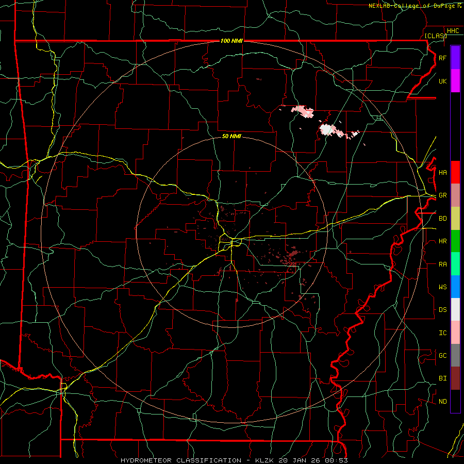
Task: Select the gray GC legend swatch
Action: pyautogui.click(x=455, y=355)
